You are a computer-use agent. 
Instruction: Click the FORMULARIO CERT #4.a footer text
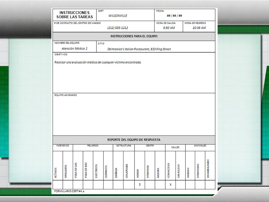69,191
